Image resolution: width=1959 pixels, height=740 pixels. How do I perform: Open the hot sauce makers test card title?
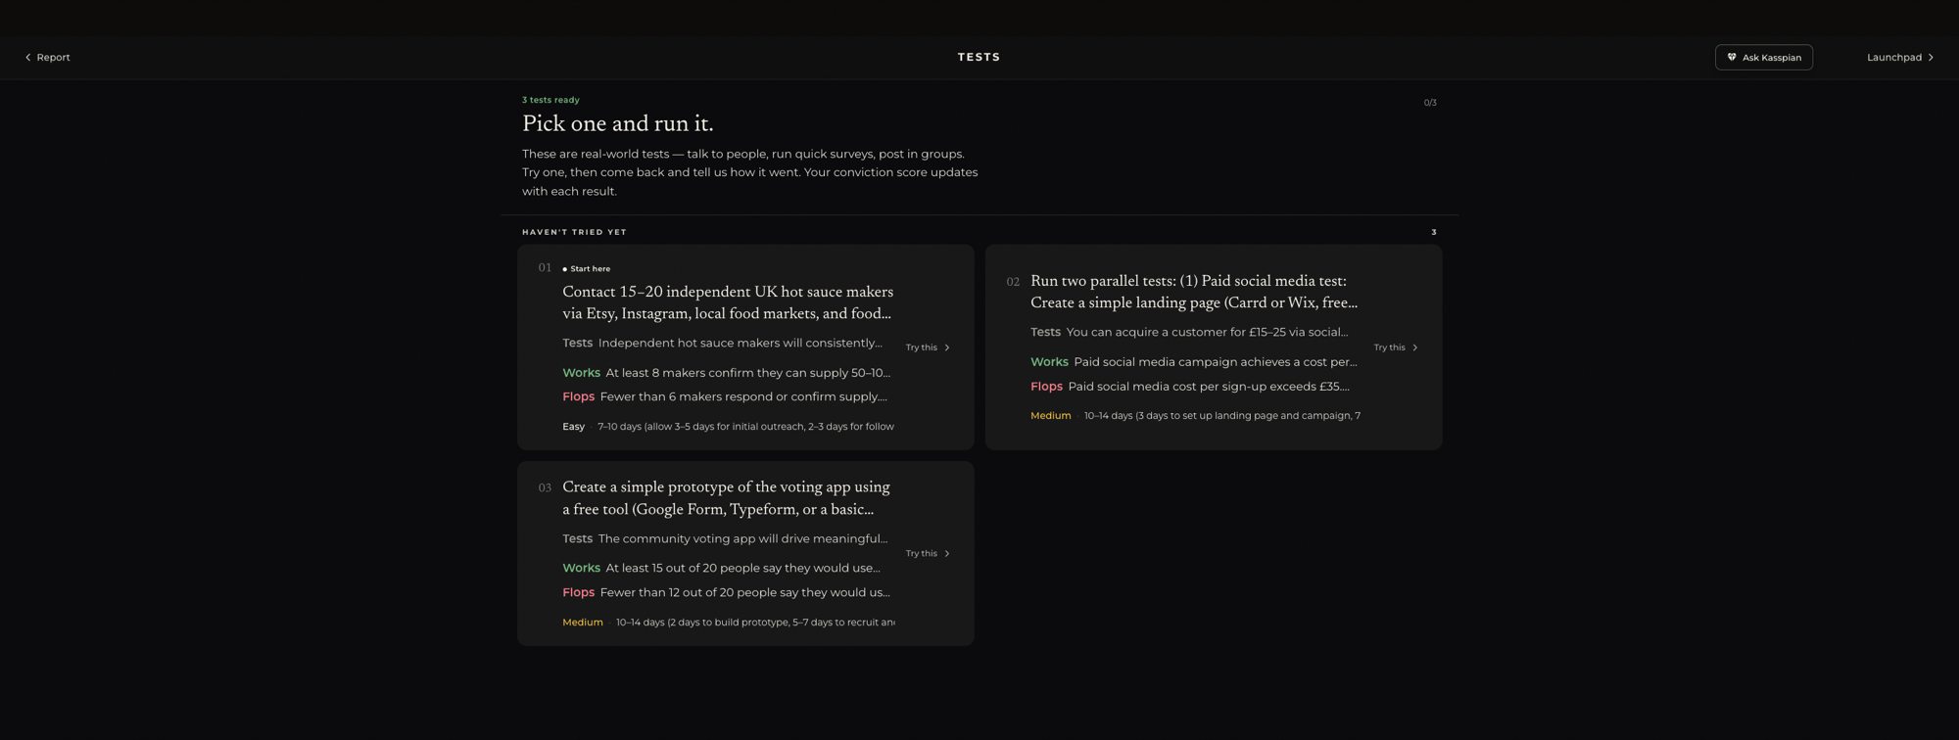coord(728,303)
